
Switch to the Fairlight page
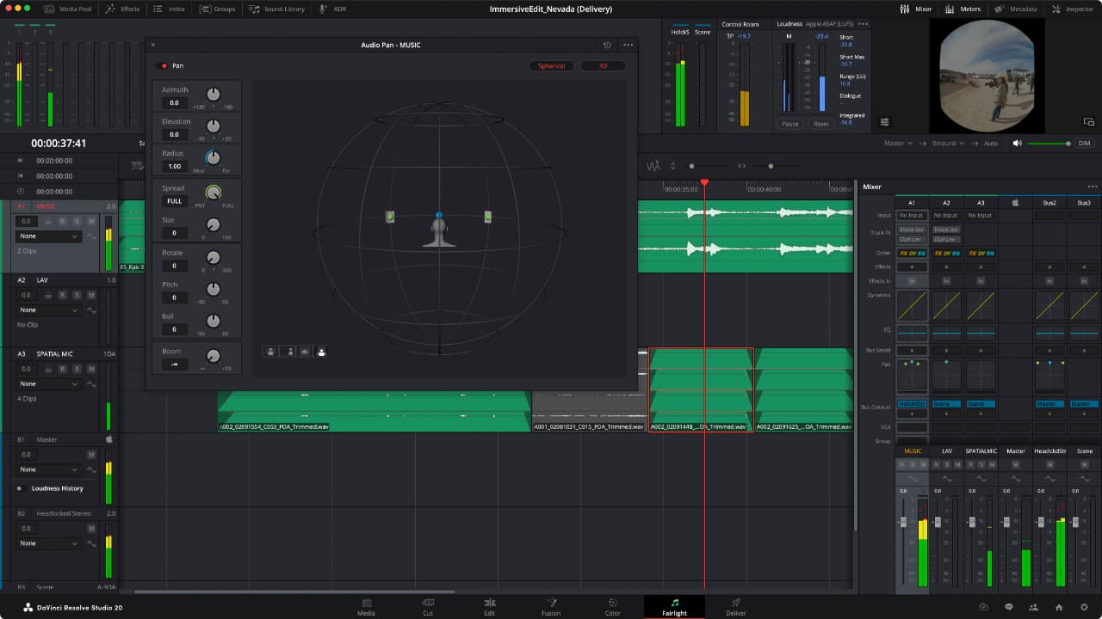click(674, 606)
